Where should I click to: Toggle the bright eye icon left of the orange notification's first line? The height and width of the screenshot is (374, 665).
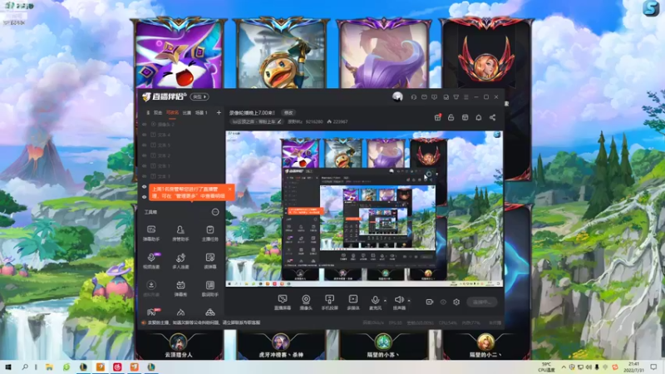point(145,186)
